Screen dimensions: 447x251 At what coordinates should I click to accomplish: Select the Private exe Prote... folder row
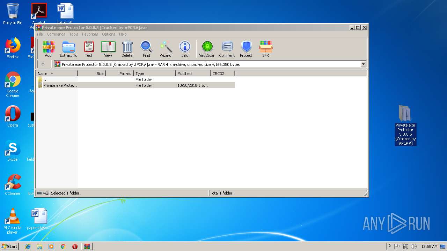tap(135, 85)
